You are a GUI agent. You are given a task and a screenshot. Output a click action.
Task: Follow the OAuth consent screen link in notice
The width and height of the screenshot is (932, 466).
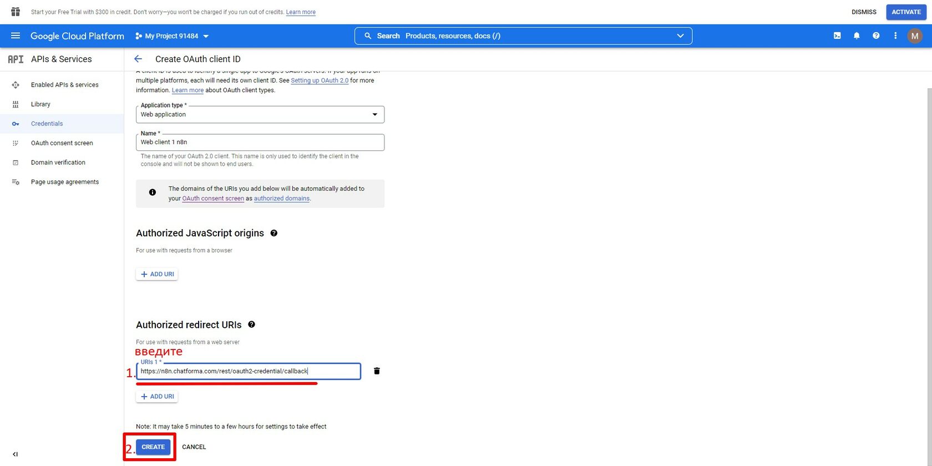213,199
